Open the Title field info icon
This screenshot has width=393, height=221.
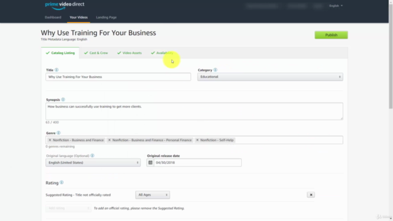point(56,70)
